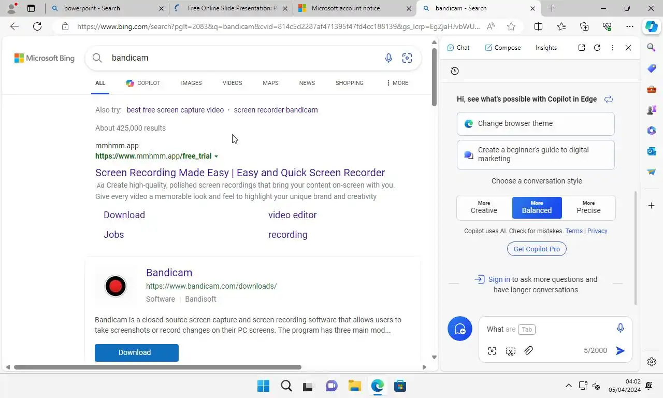The image size is (663, 398).
Task: Click the Bing voice search microphone
Action: click(388, 58)
